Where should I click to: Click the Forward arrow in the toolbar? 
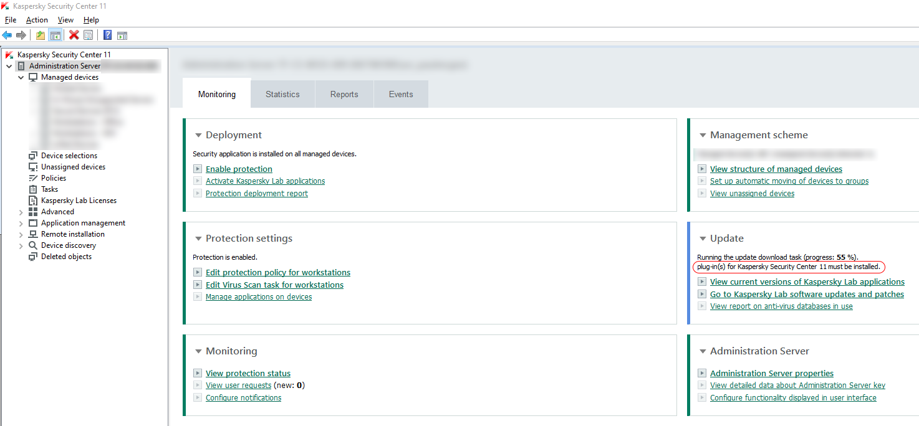[x=21, y=35]
